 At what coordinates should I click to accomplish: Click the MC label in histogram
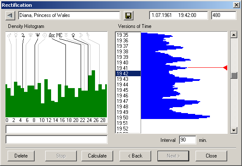pyautogui.click(x=59, y=36)
